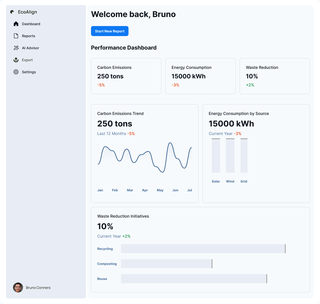Click the Dashboard home icon
Viewport: 320px width, 304px height.
(x=16, y=24)
